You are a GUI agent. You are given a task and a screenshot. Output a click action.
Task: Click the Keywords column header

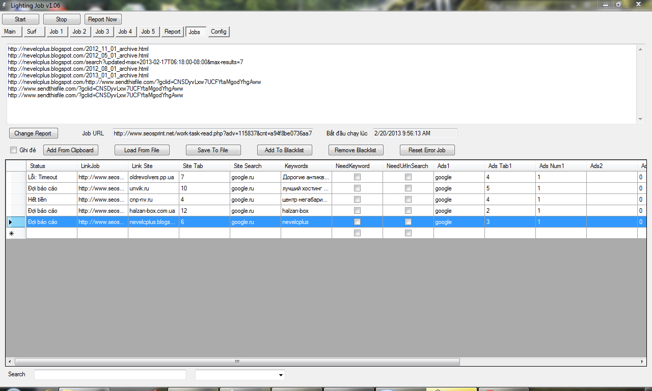click(306, 166)
